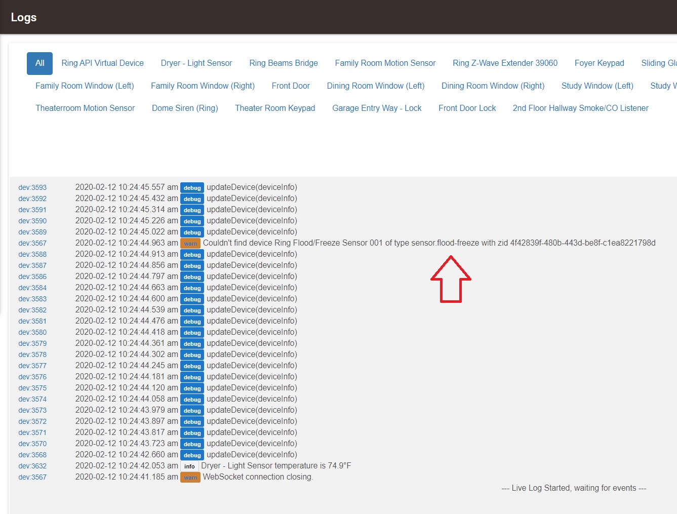Select the Dome Siren (Ring) filter
Screen dimensions: 677x514
(185, 108)
